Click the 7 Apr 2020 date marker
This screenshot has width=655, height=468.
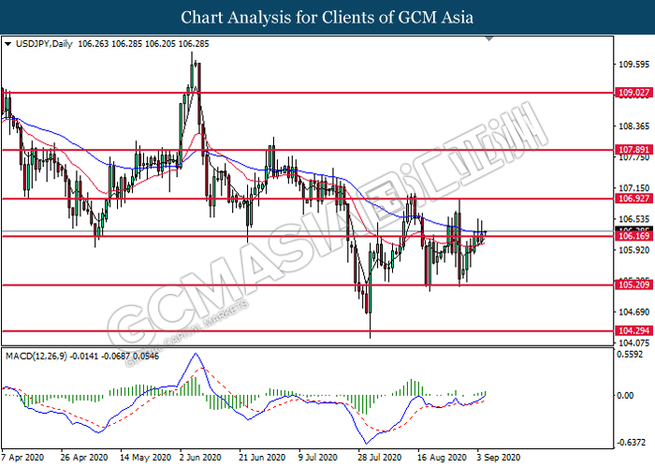[22, 458]
